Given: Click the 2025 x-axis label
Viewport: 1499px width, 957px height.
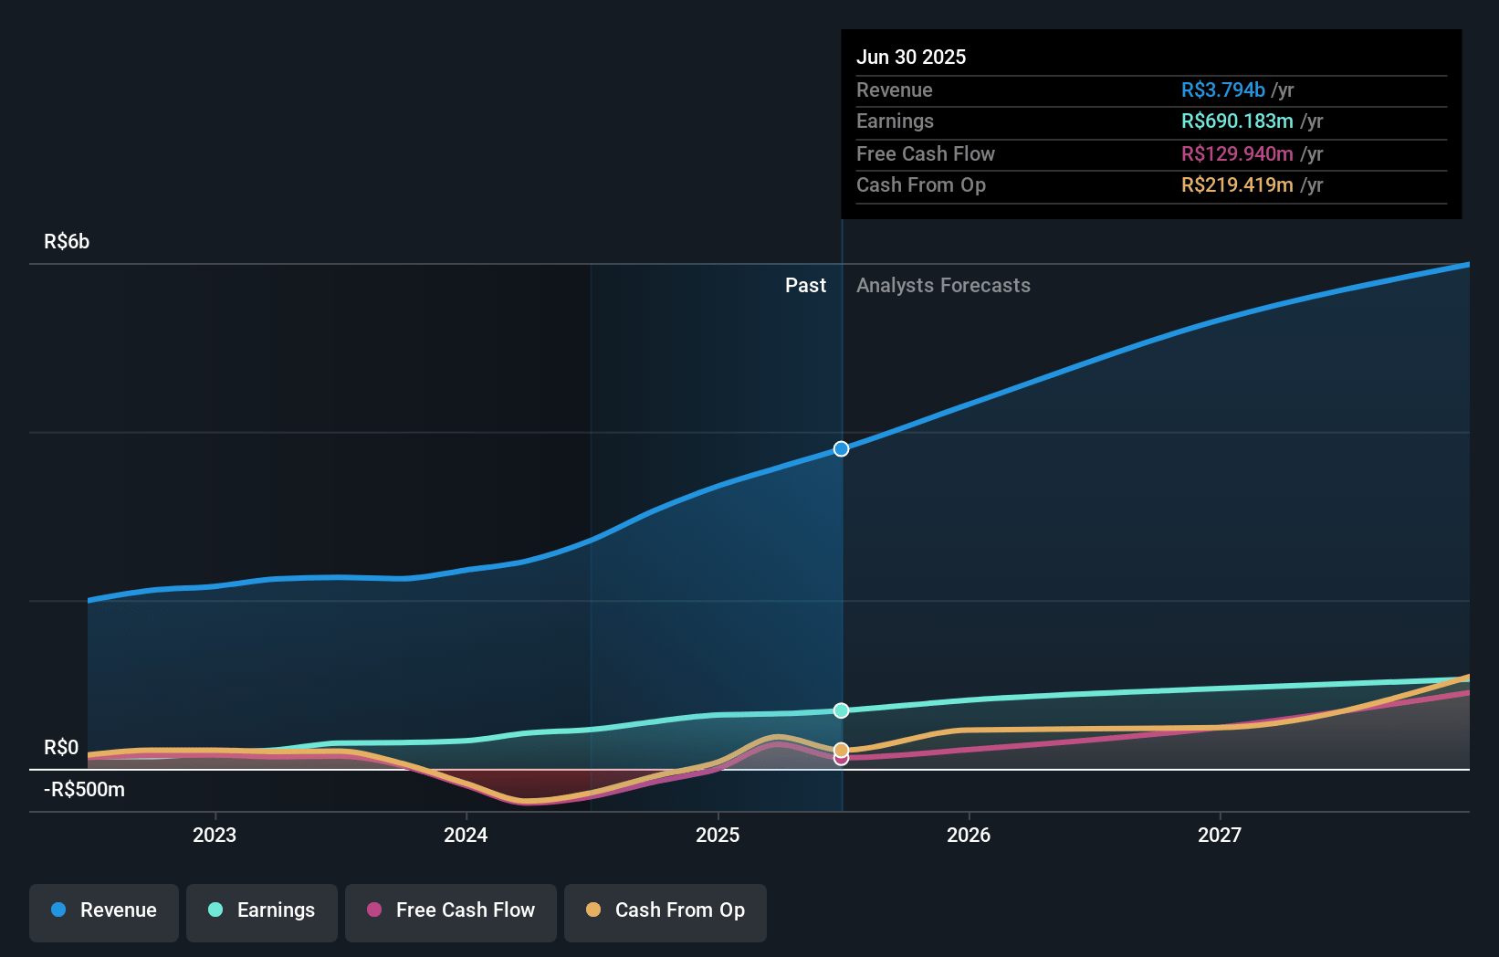Looking at the screenshot, I should (x=718, y=835).
